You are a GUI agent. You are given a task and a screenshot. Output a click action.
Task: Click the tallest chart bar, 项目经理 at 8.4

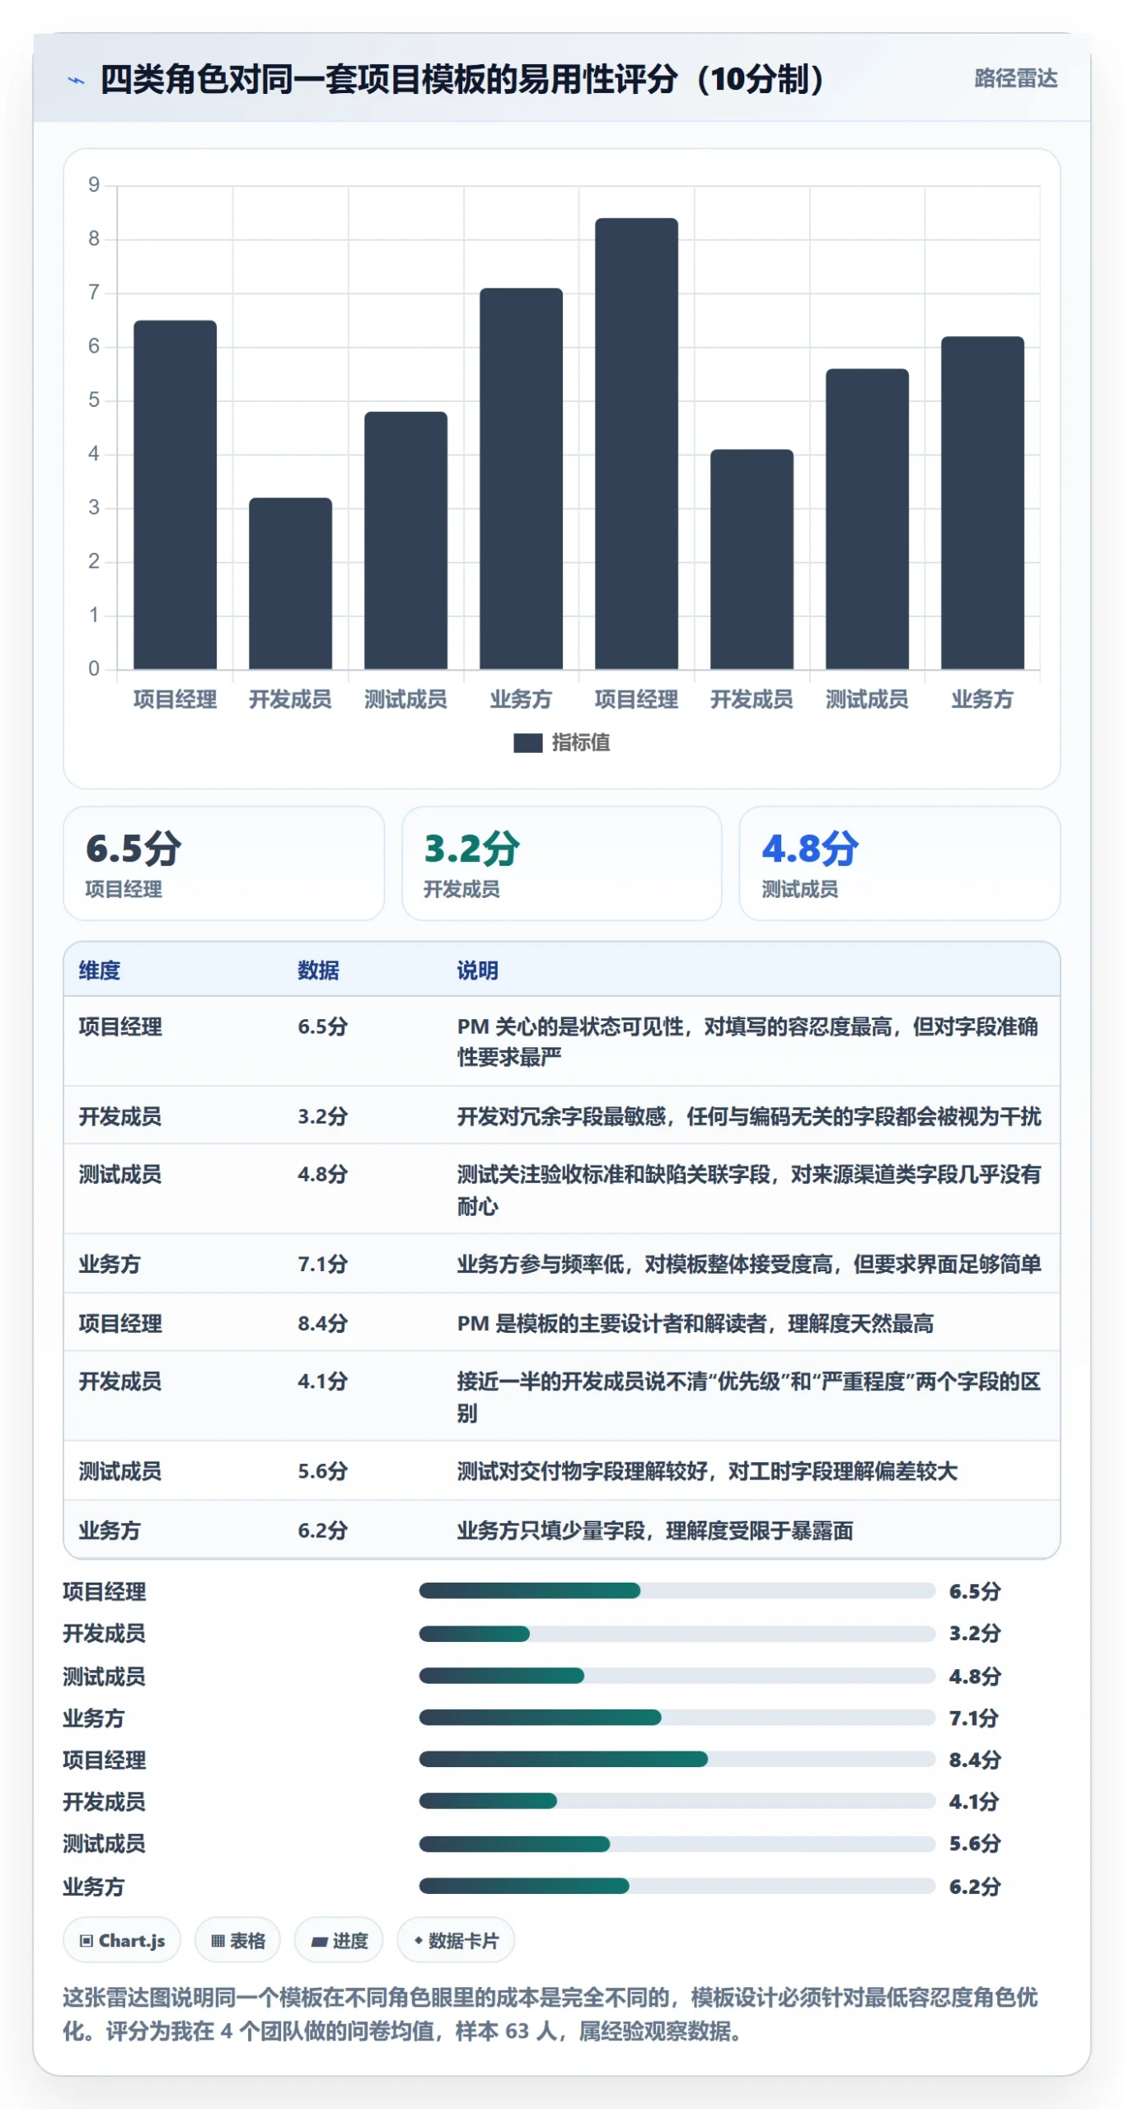[636, 443]
